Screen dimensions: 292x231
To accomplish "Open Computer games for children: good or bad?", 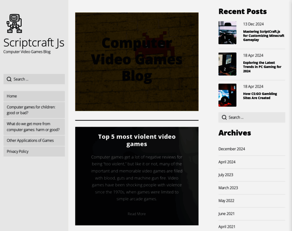I will [34, 110].
